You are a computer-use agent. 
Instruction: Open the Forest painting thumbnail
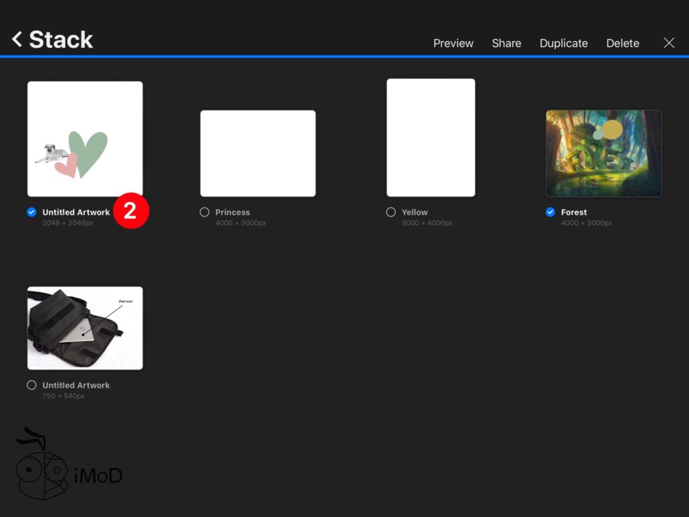coord(604,153)
